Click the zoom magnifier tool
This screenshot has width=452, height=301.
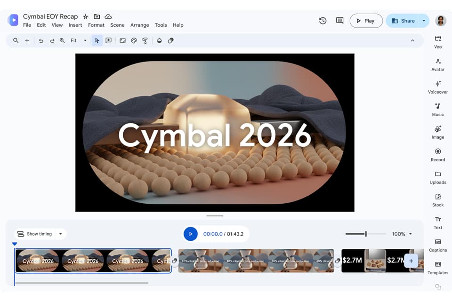pos(62,40)
